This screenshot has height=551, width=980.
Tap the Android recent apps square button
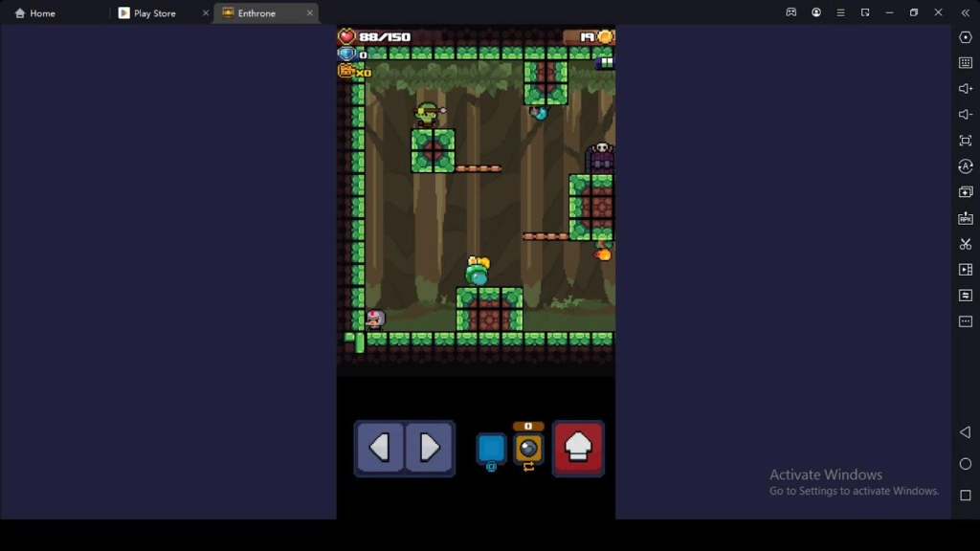click(x=966, y=496)
